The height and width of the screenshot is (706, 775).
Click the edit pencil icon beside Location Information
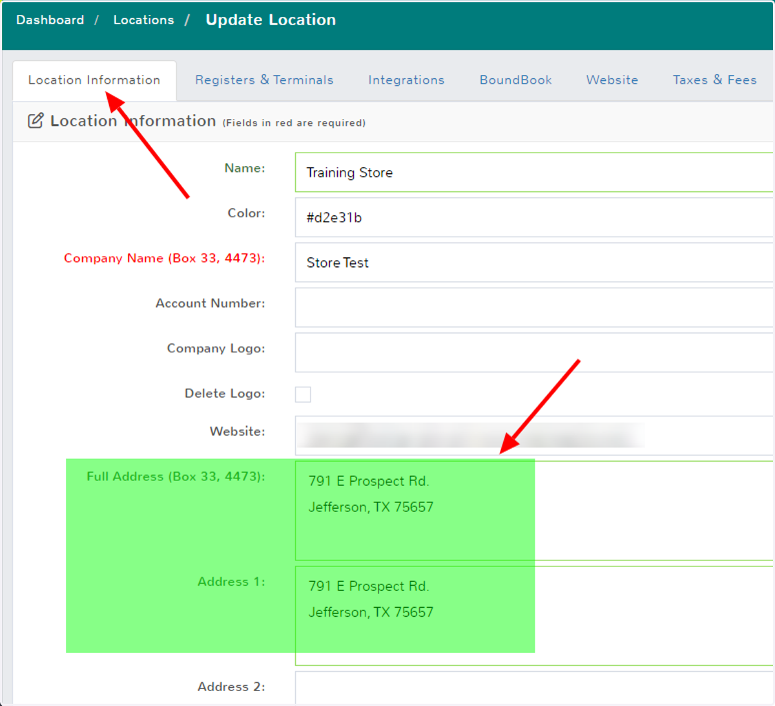pyautogui.click(x=36, y=121)
